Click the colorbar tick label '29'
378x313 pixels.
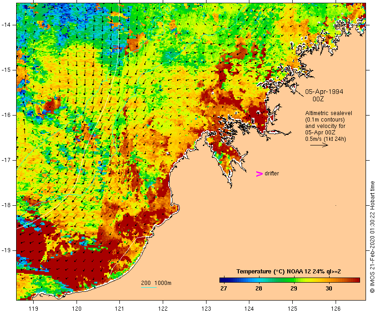tap(294, 288)
